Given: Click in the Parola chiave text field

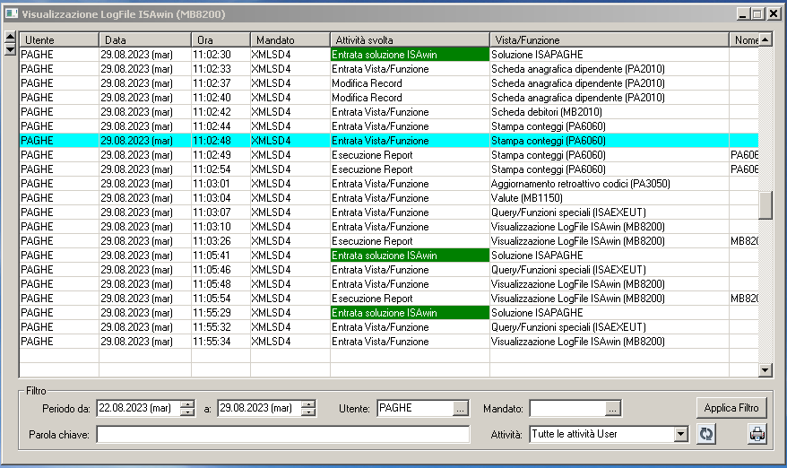Looking at the screenshot, I should 282,435.
